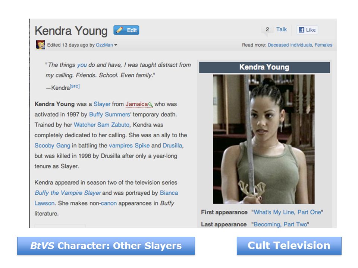Open the Spike article link
The height and width of the screenshot is (268, 358).
142,146
